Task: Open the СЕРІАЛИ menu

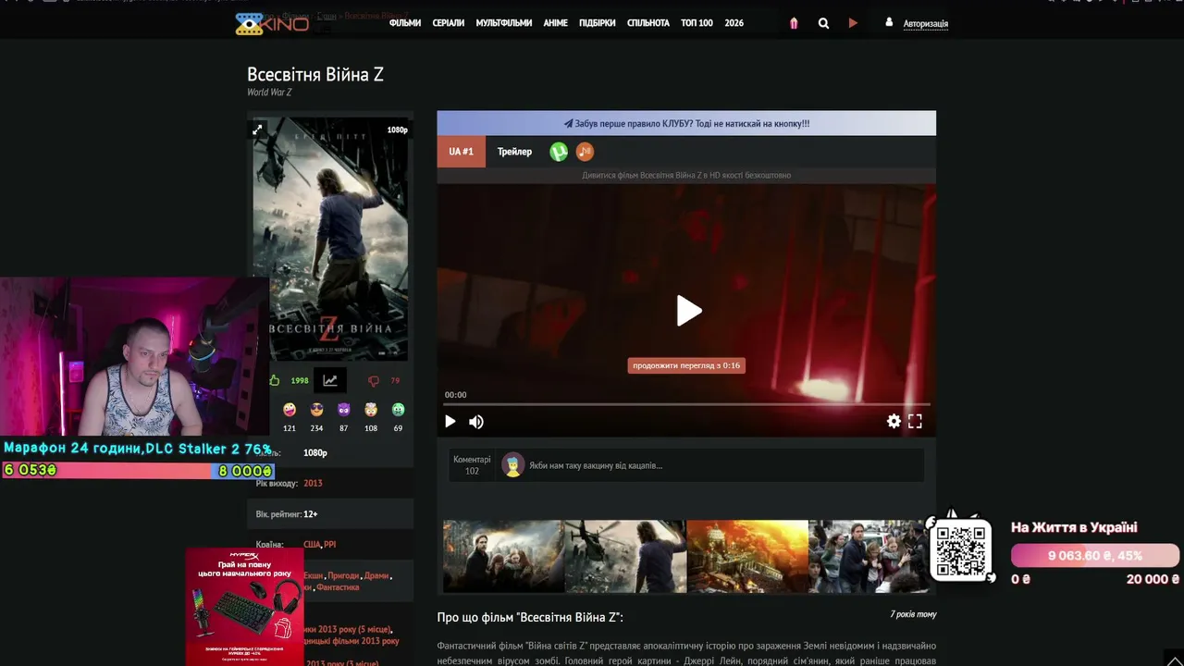Action: click(x=449, y=23)
